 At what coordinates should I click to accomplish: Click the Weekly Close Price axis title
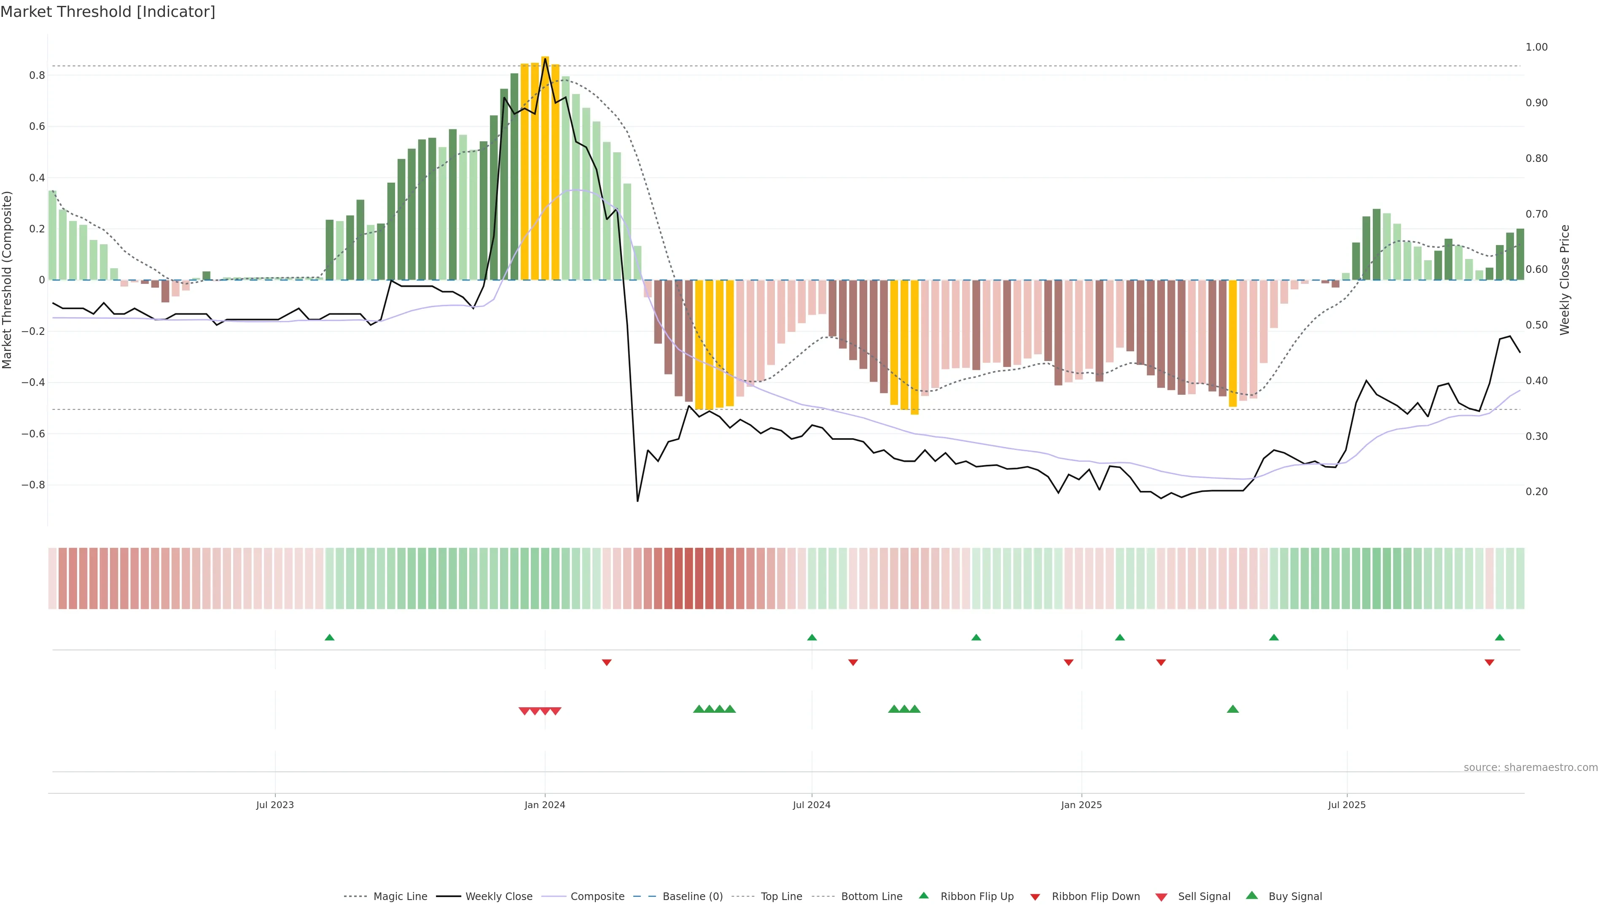pos(1564,280)
